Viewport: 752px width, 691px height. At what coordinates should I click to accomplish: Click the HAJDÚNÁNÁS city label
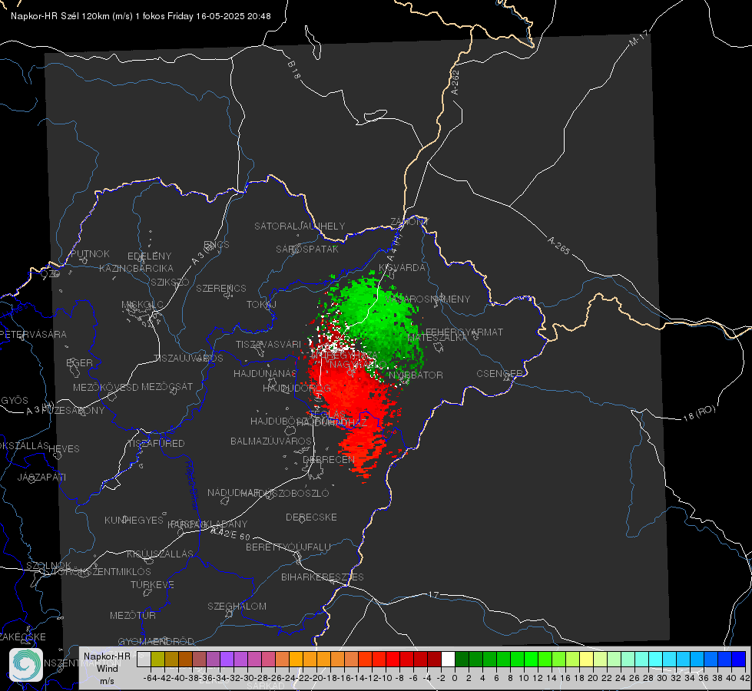tap(265, 373)
